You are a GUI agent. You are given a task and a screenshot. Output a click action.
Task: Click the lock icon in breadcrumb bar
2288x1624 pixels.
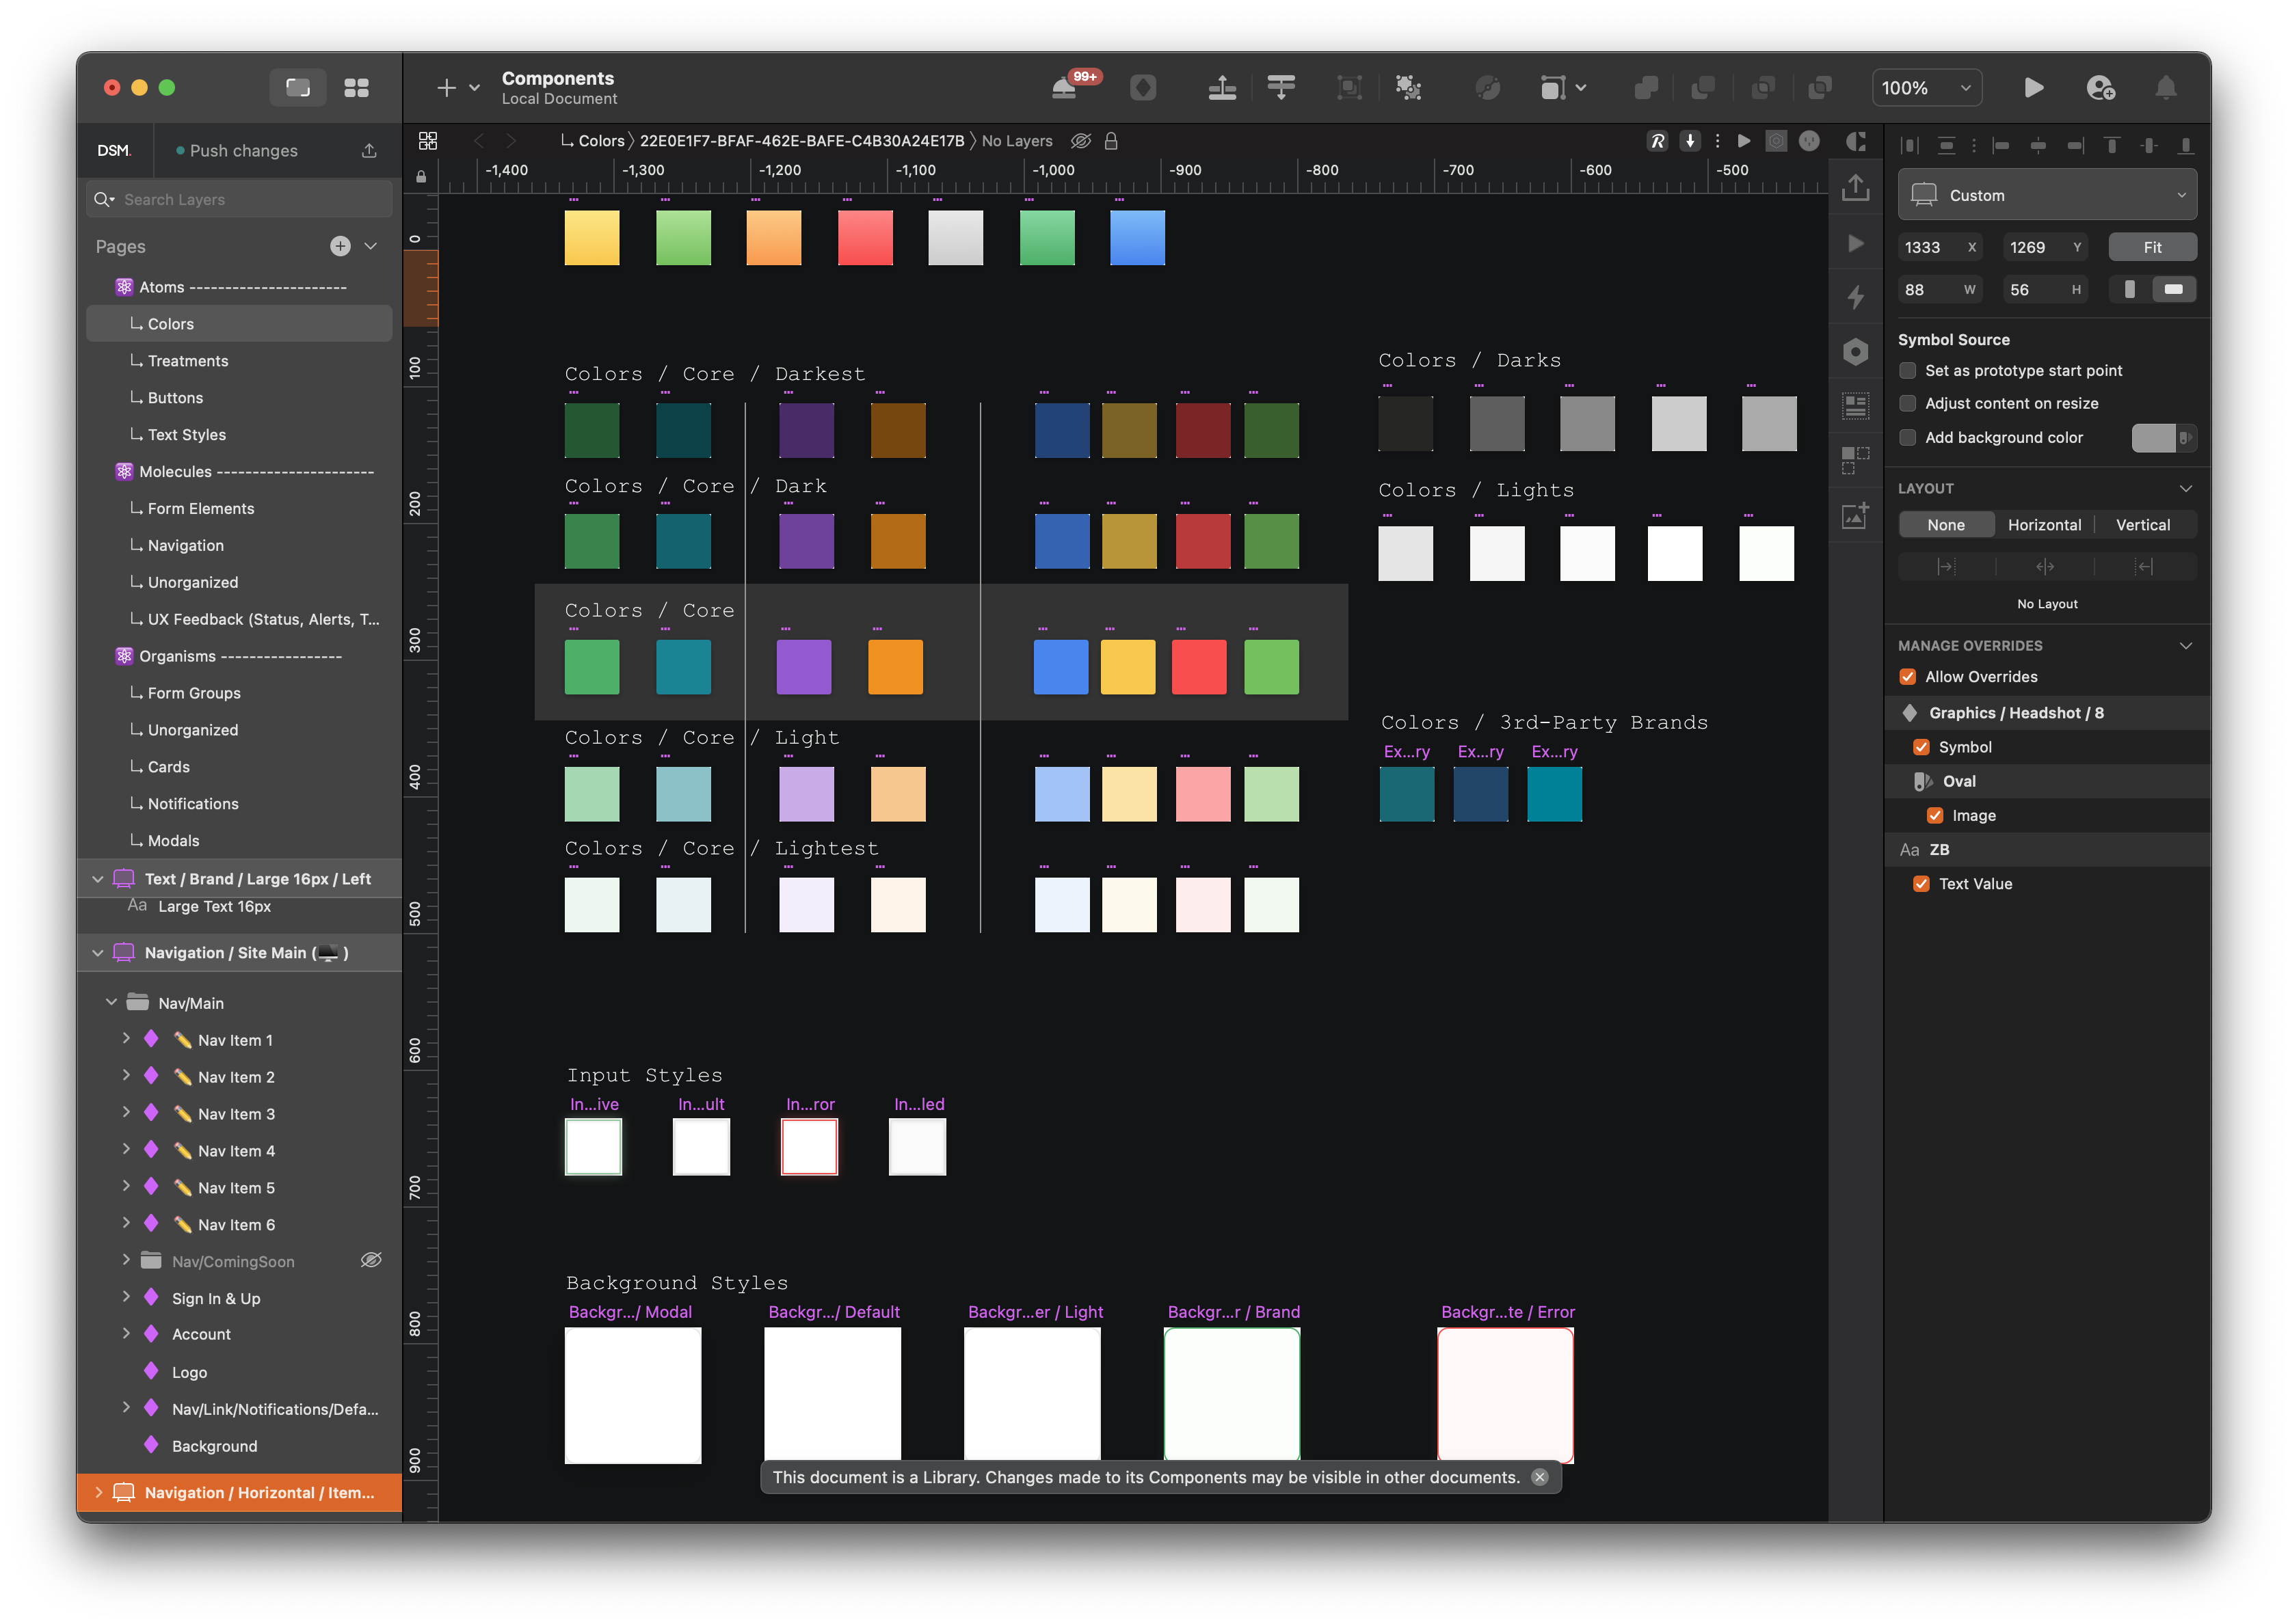point(1110,141)
